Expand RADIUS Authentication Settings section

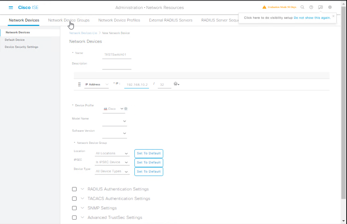point(82,189)
